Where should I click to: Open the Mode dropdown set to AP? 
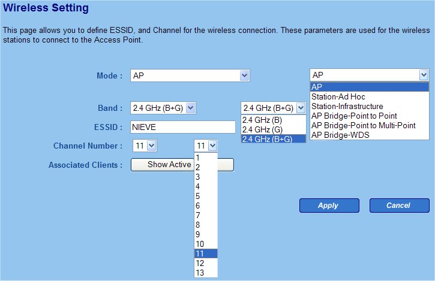(190, 75)
